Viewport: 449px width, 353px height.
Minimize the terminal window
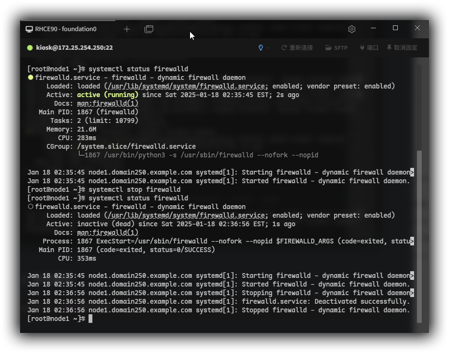[x=373, y=28]
